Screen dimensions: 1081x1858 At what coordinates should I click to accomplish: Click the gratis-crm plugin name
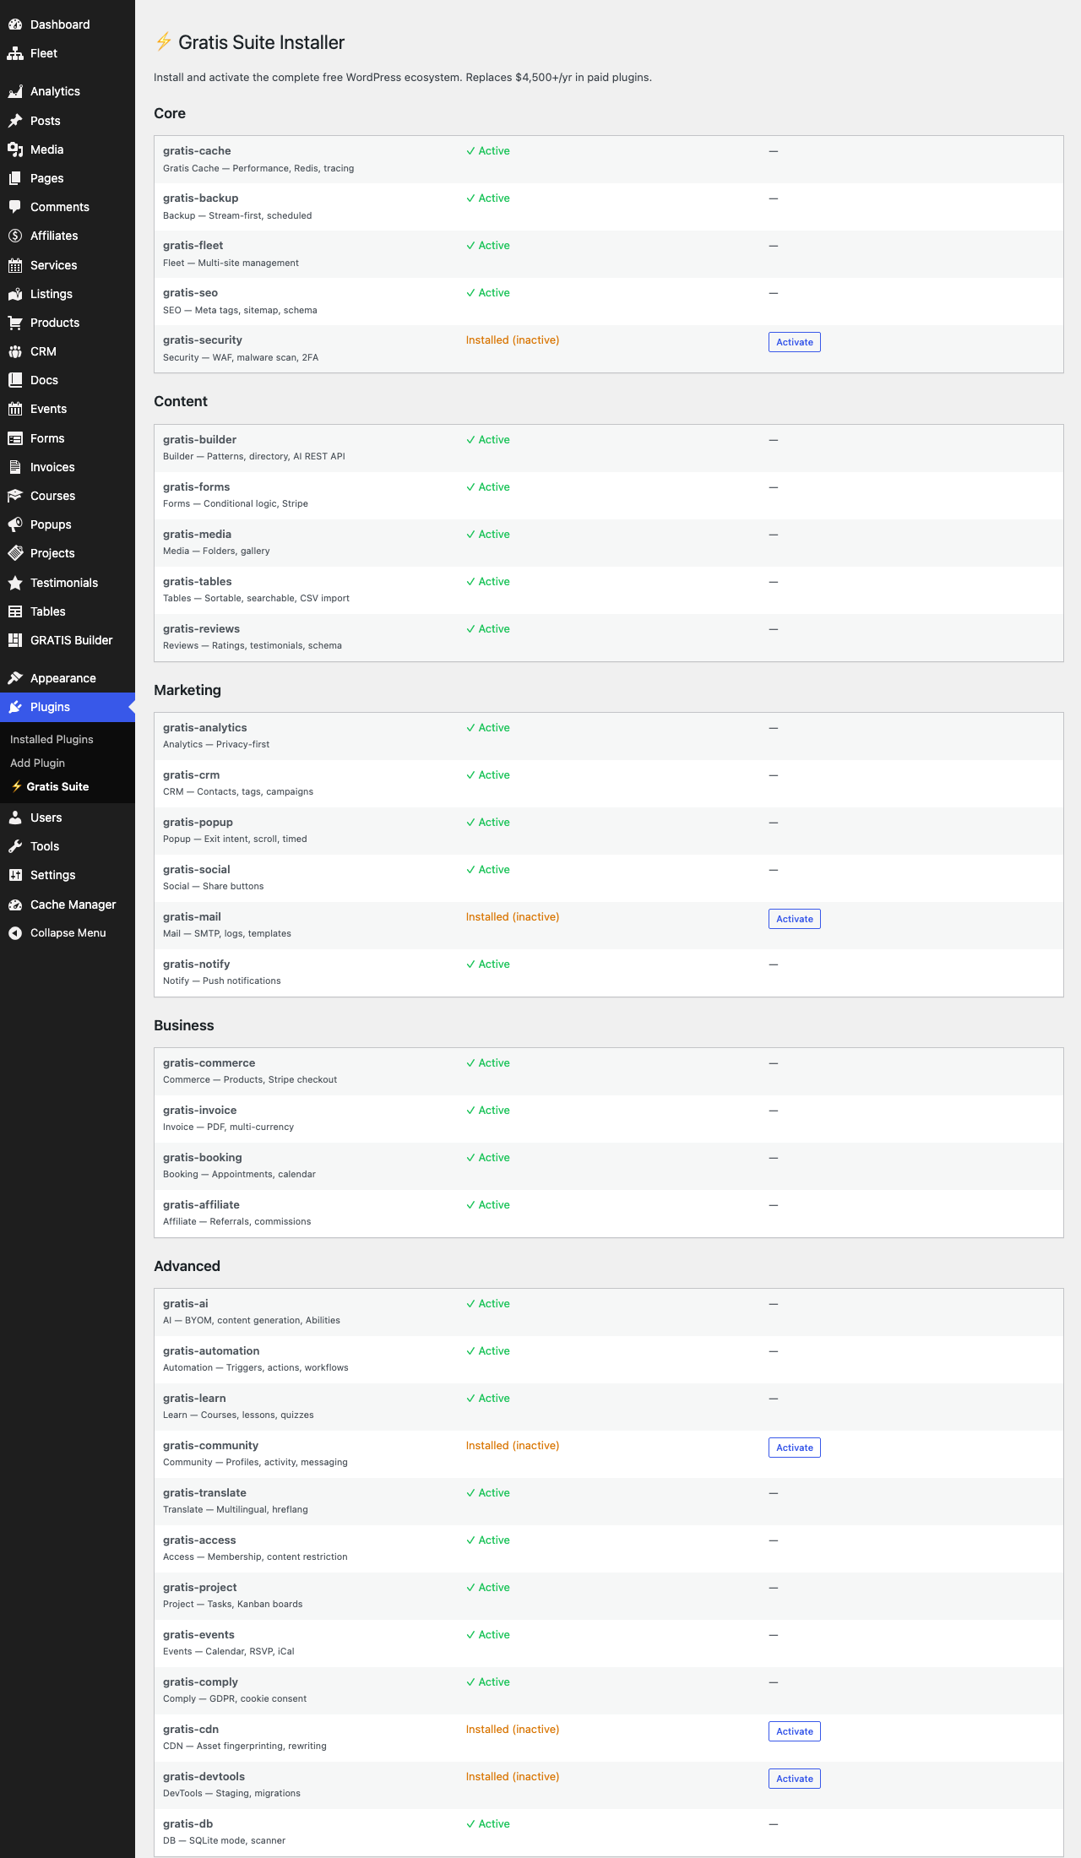click(191, 775)
